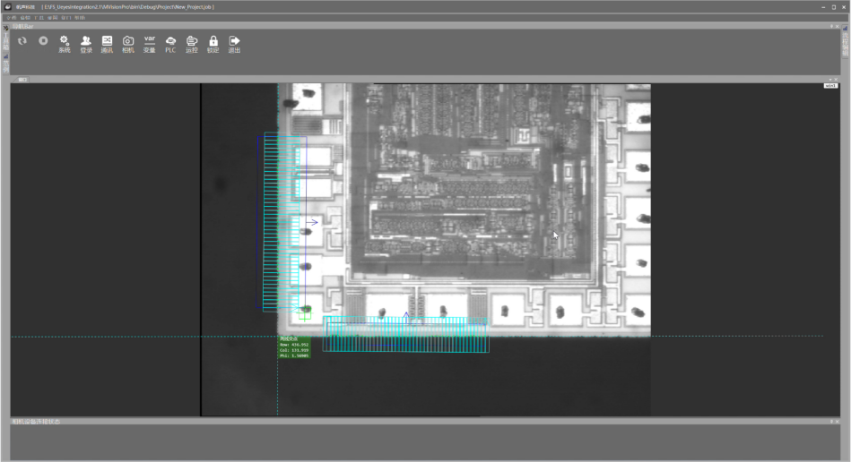Open the 运控 motion control panel
The image size is (851, 462).
[x=192, y=44]
